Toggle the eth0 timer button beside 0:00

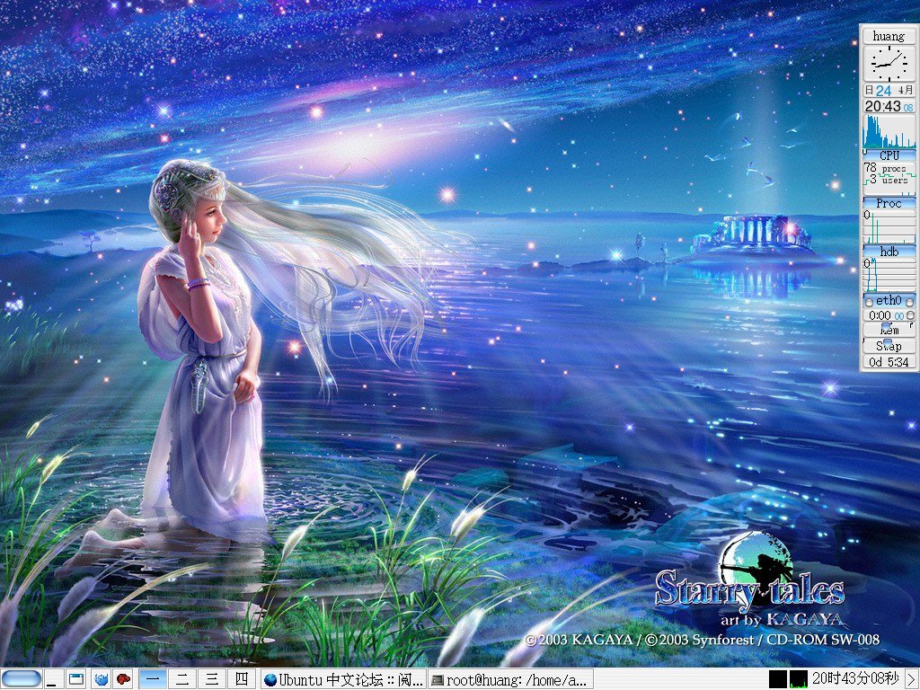910,315
